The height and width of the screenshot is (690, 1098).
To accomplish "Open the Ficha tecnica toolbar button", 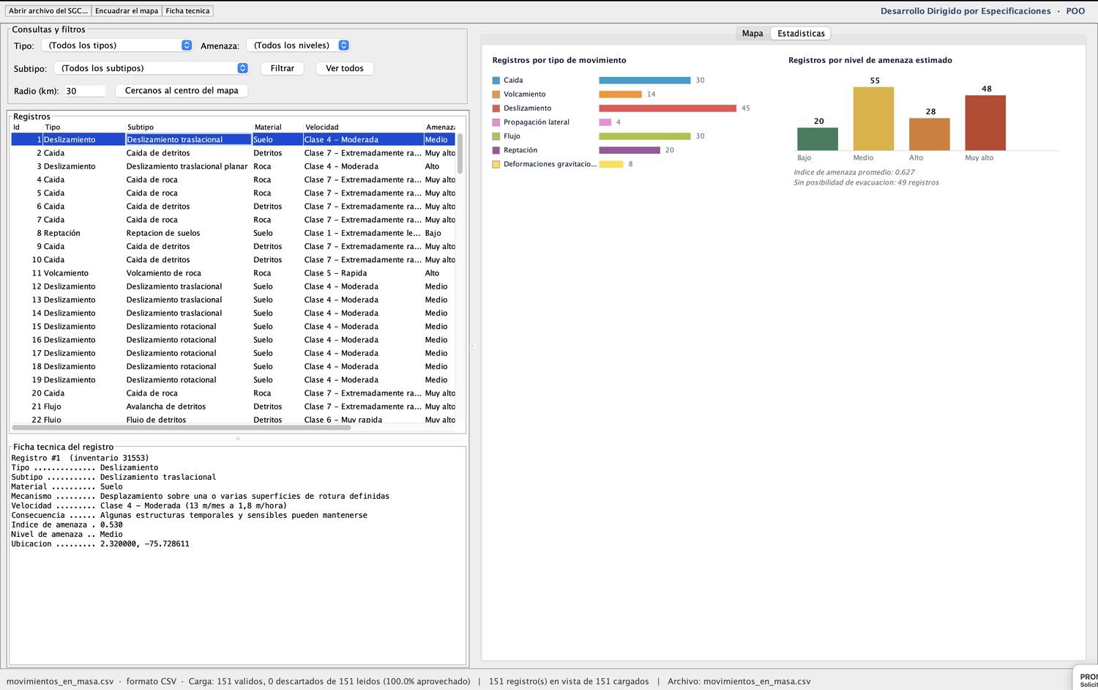I will click(x=187, y=11).
